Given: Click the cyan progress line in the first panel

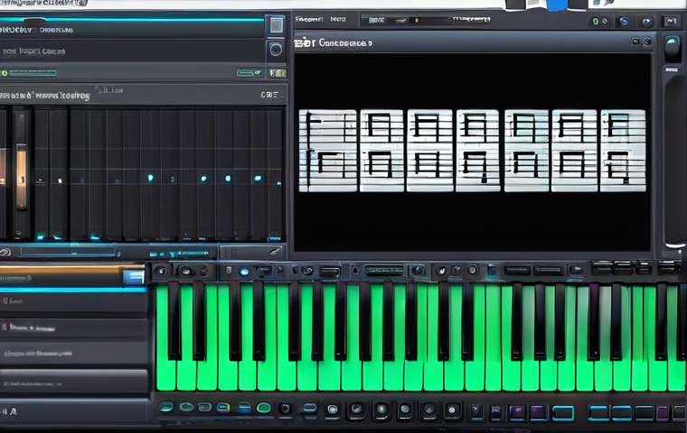Looking at the screenshot, I should [x=131, y=20].
